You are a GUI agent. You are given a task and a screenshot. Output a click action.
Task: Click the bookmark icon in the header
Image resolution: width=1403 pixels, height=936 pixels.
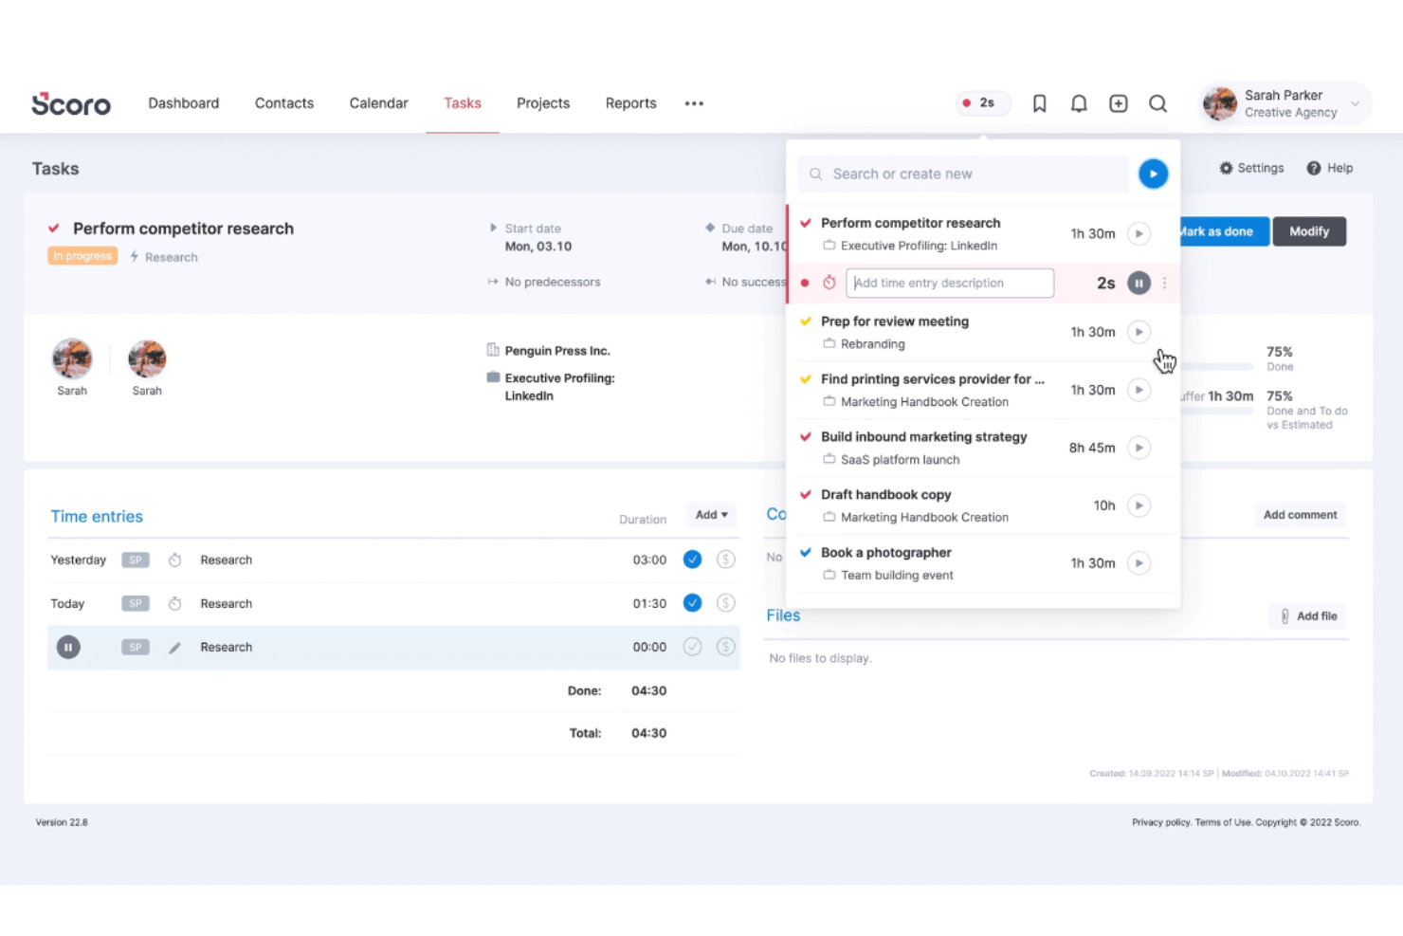coord(1038,103)
